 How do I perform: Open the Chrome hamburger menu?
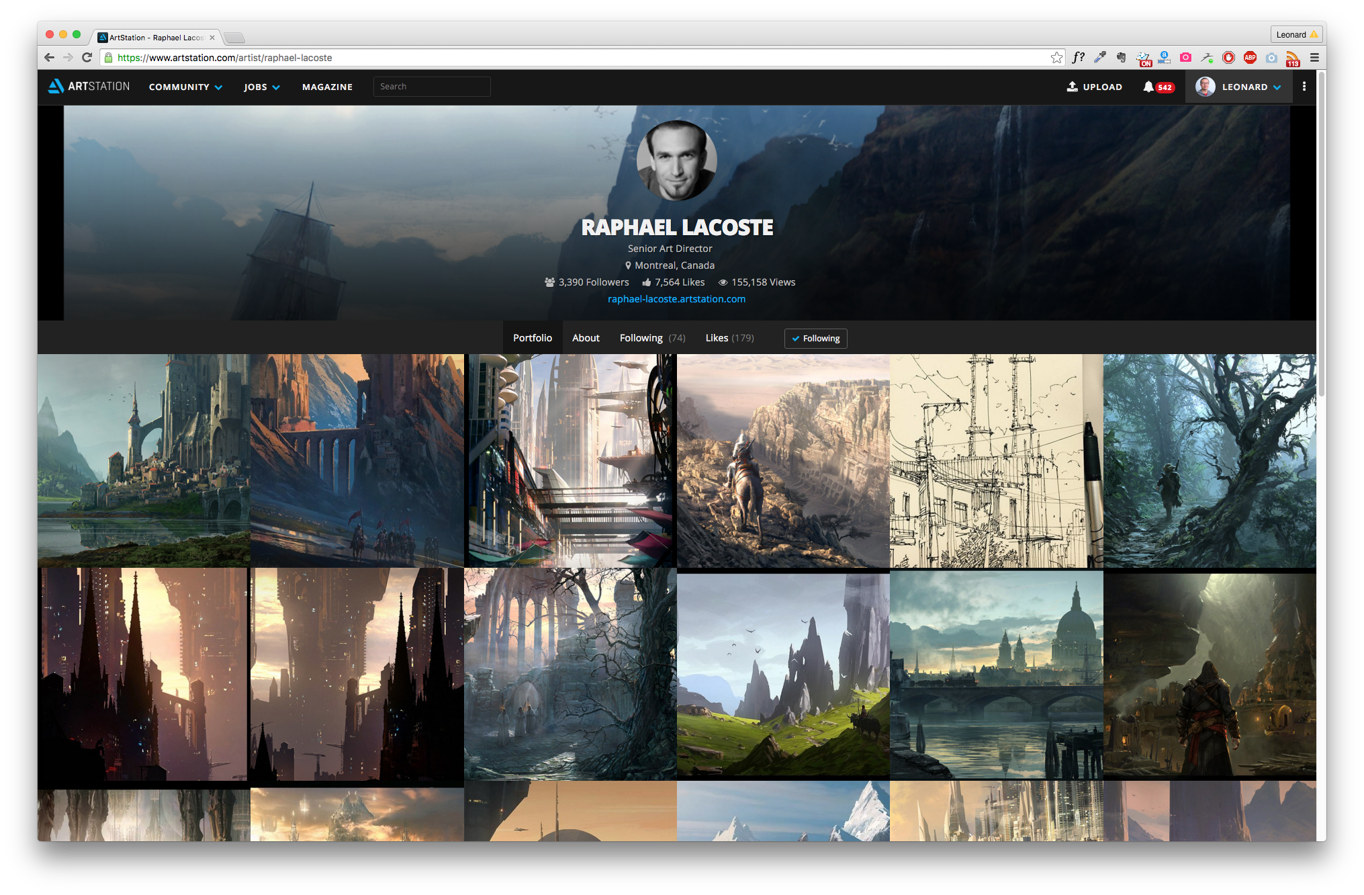tap(1314, 58)
